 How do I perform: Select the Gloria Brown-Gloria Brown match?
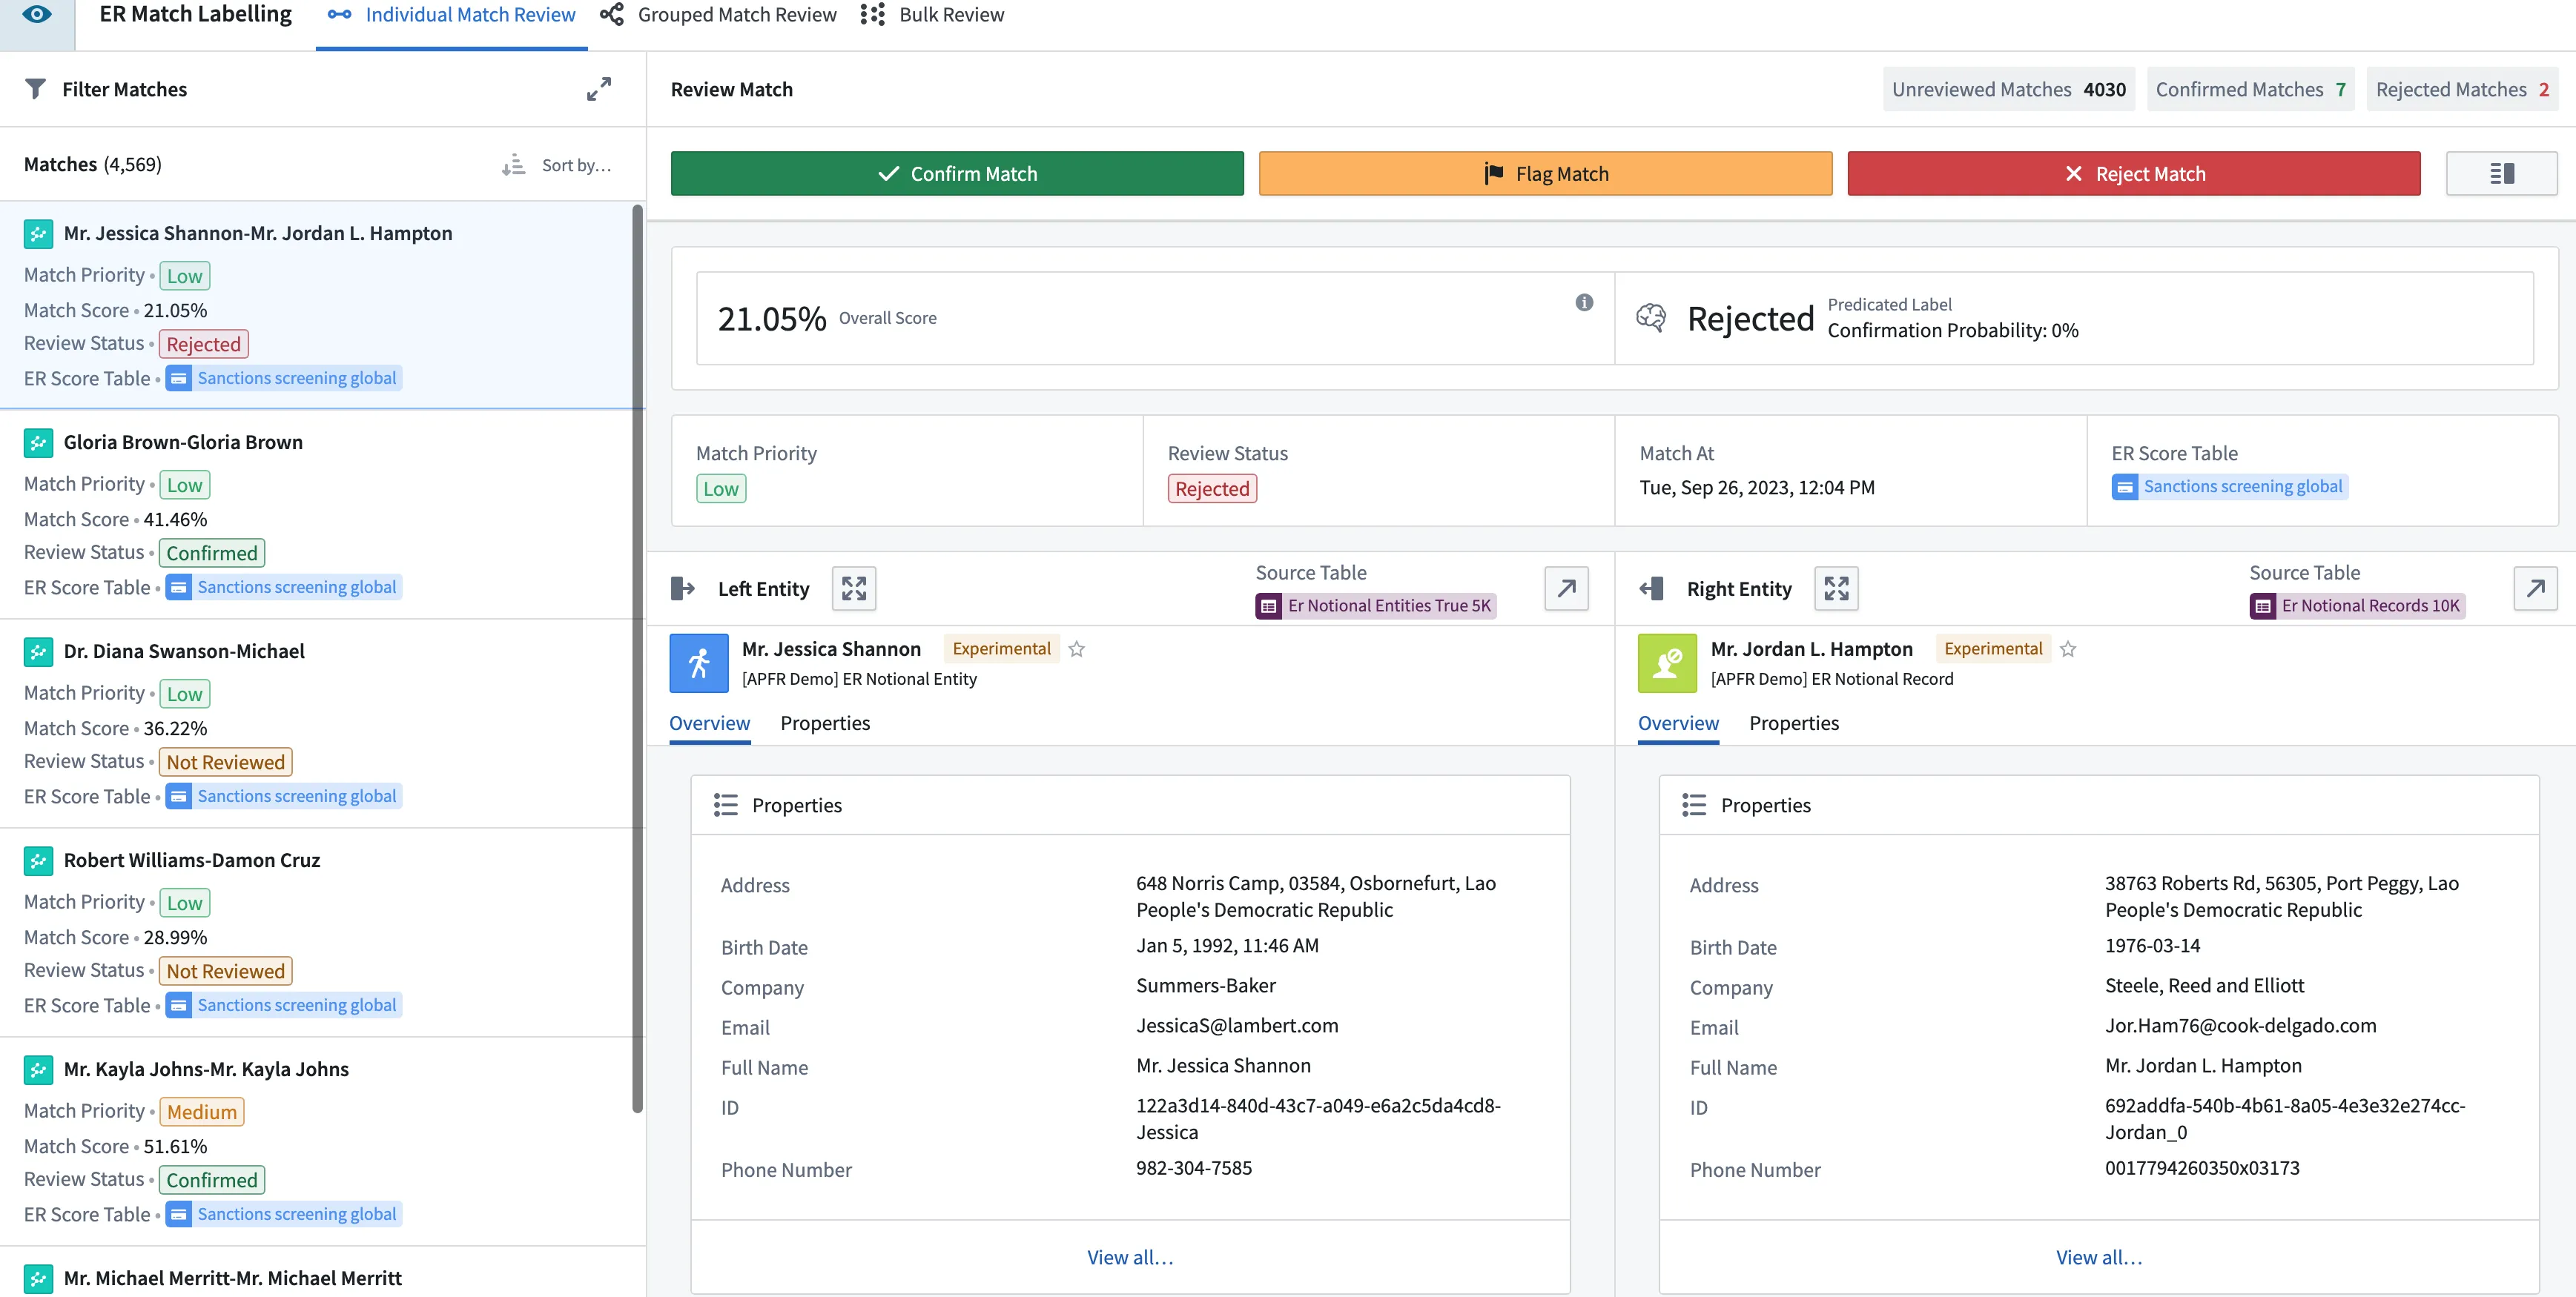183,442
